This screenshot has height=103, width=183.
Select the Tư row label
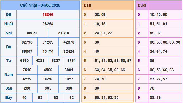coord(9,61)
